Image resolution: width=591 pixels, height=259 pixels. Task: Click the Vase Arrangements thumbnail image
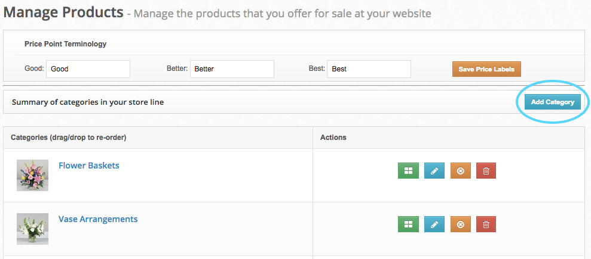(x=33, y=229)
